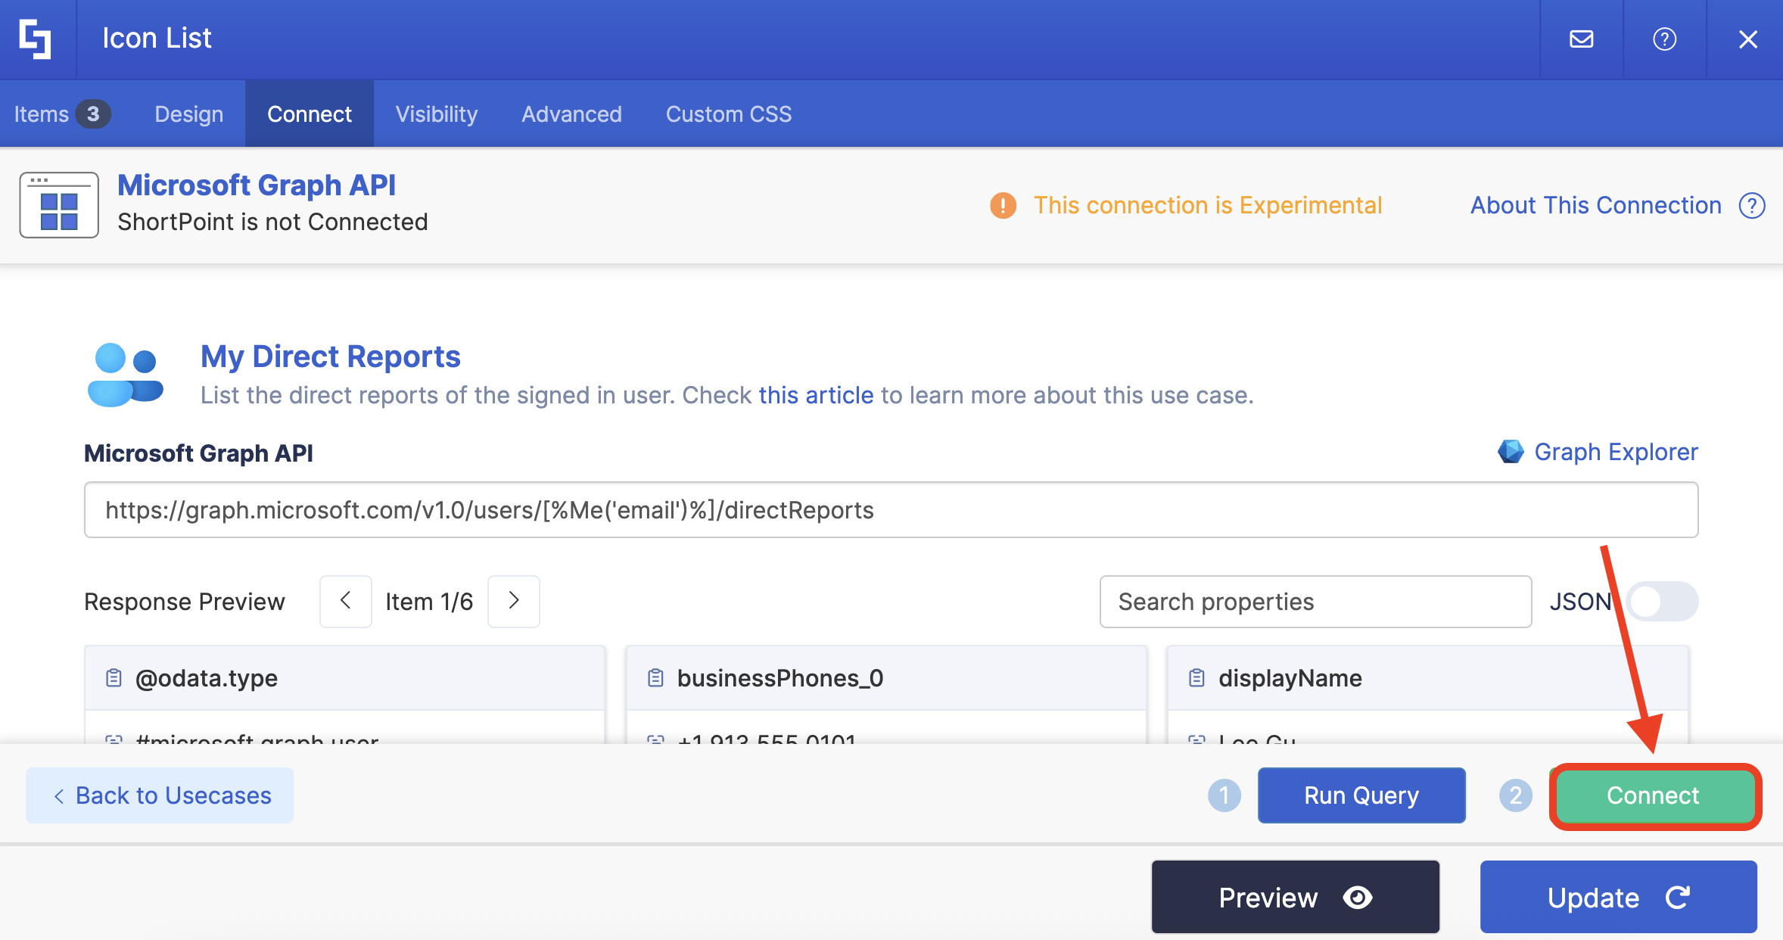Click the clipboard icon next to displayName

pos(1196,678)
